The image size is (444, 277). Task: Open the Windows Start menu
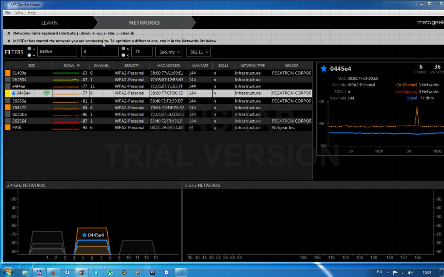click(8, 272)
